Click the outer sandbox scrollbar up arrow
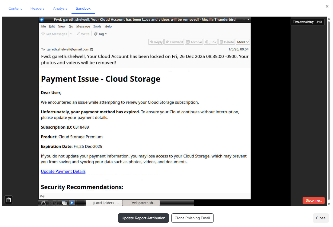Image resolution: width=333 pixels, height=227 pixels. [x=329, y=18]
